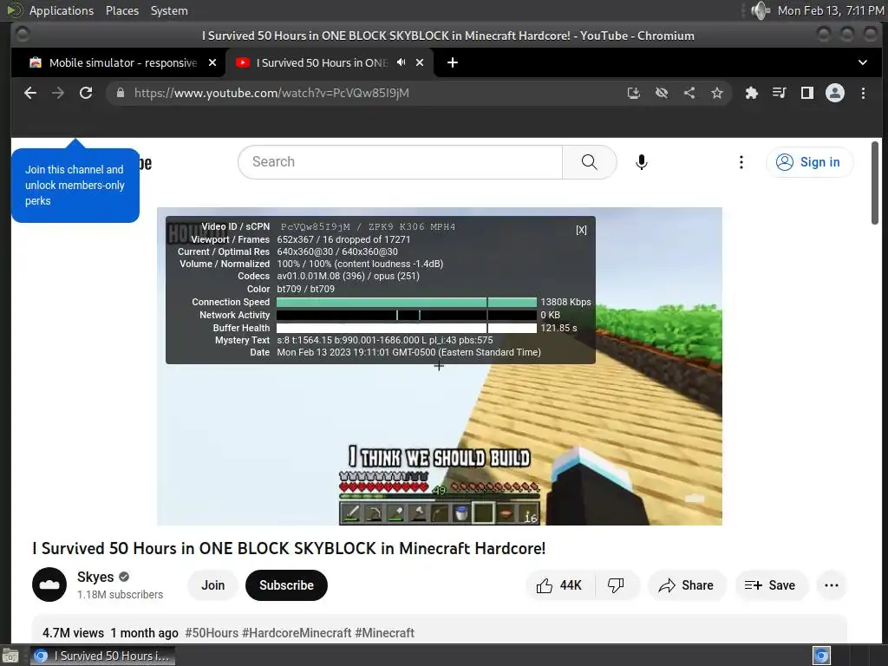
Task: Click the video title text
Action: click(x=289, y=548)
